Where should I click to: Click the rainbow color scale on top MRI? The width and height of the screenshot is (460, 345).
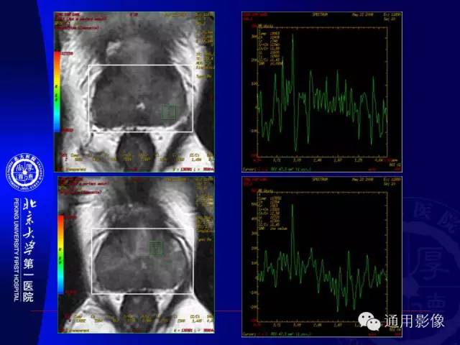[x=57, y=92]
